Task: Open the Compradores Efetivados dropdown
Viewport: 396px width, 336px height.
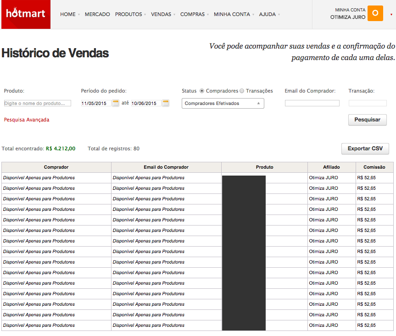Action: 223,104
